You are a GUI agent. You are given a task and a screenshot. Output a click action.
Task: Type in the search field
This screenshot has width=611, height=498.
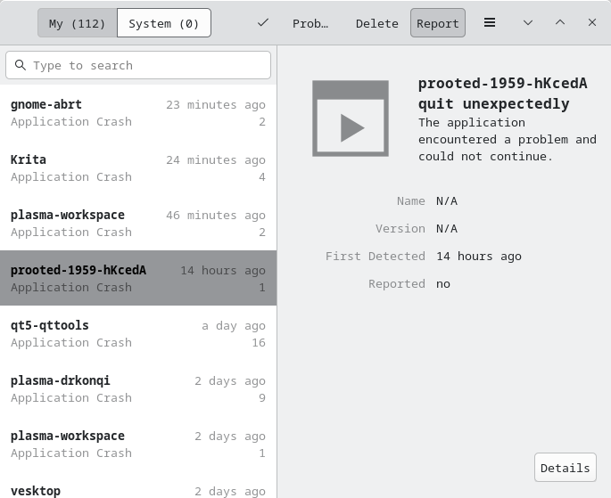tap(147, 65)
